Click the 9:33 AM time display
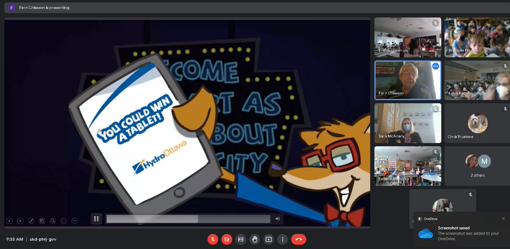 14,239
